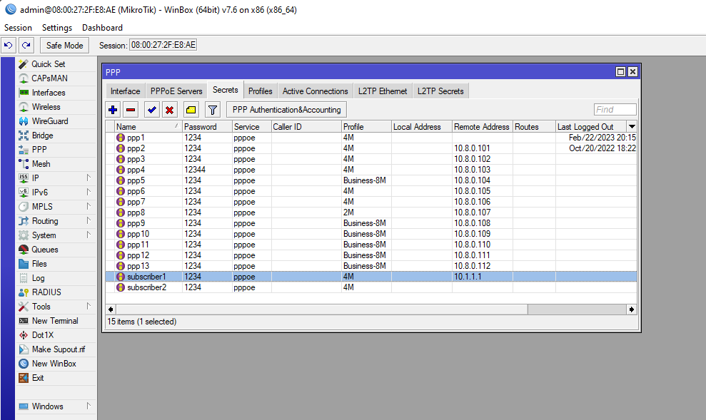706x420 pixels.
Task: Open New WinBox in sidebar
Action: [56, 364]
